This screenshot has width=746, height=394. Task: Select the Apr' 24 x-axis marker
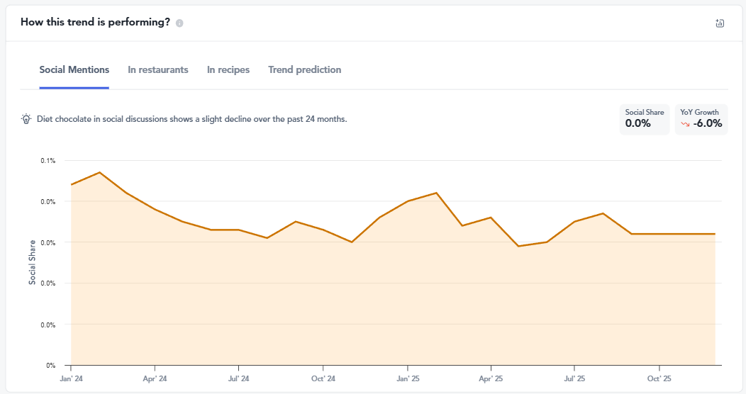[155, 379]
